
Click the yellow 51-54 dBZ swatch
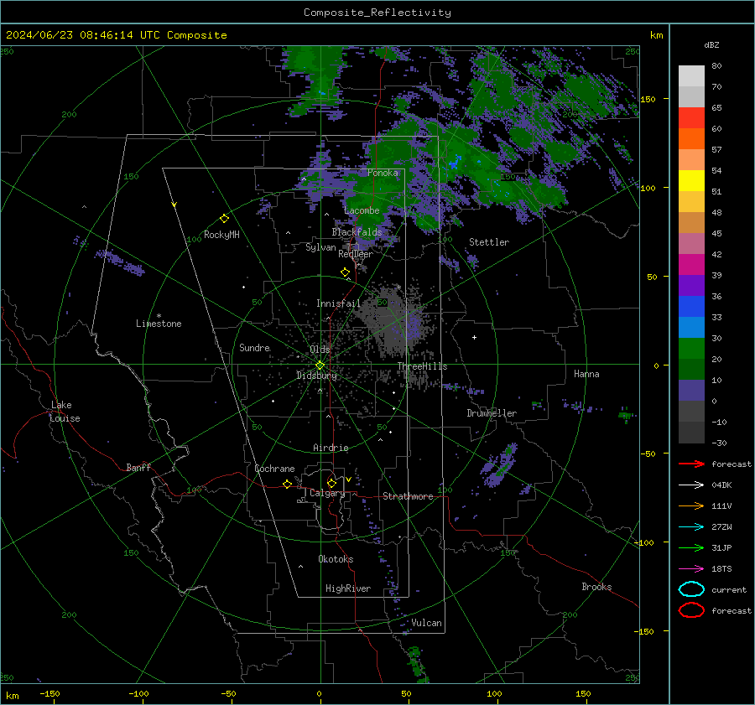coord(691,180)
